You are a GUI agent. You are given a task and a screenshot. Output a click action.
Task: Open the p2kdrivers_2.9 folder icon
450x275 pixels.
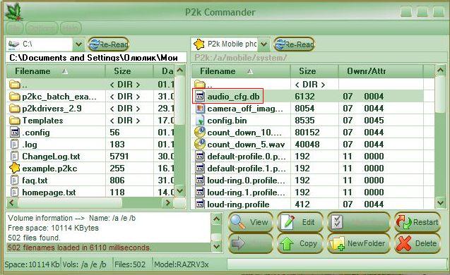pyautogui.click(x=14, y=109)
